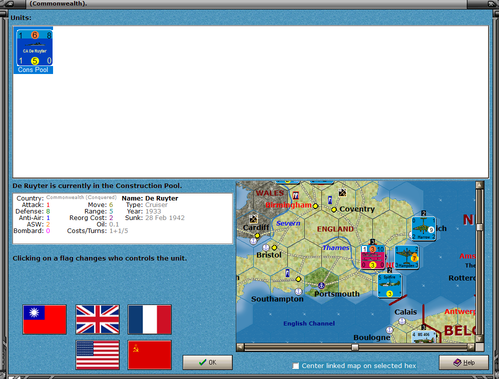Click the map scroll down arrow
The image size is (499, 379).
tap(479, 338)
